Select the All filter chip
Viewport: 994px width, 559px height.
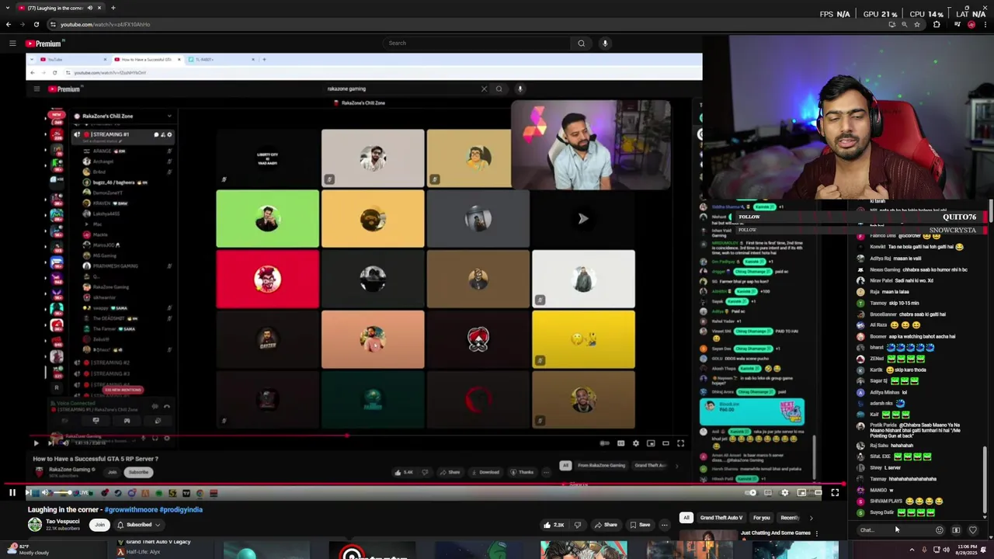pyautogui.click(x=686, y=518)
